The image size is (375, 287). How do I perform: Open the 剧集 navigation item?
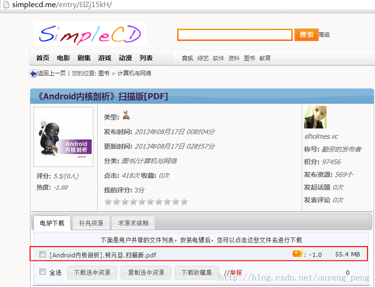[x=84, y=58]
